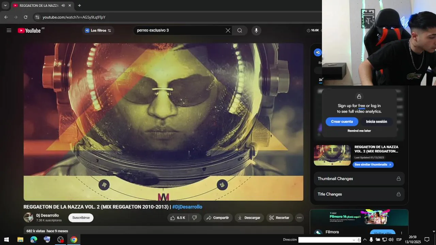Click padlock icon beside Title Changes

[x=399, y=194]
